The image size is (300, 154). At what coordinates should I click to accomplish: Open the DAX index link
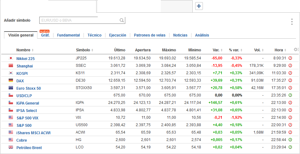point(20,81)
